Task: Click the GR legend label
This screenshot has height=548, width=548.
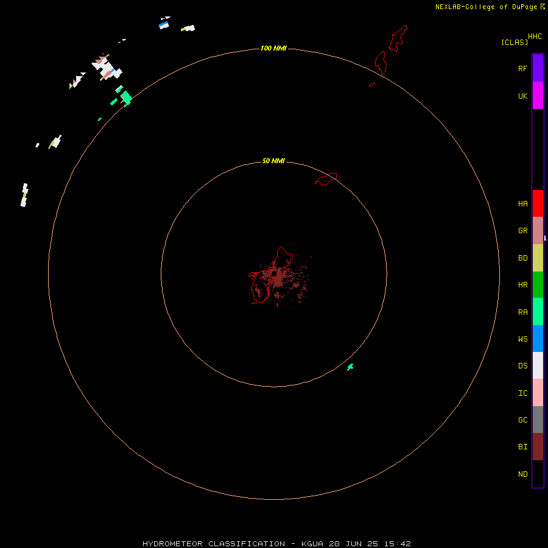Action: coord(523,231)
